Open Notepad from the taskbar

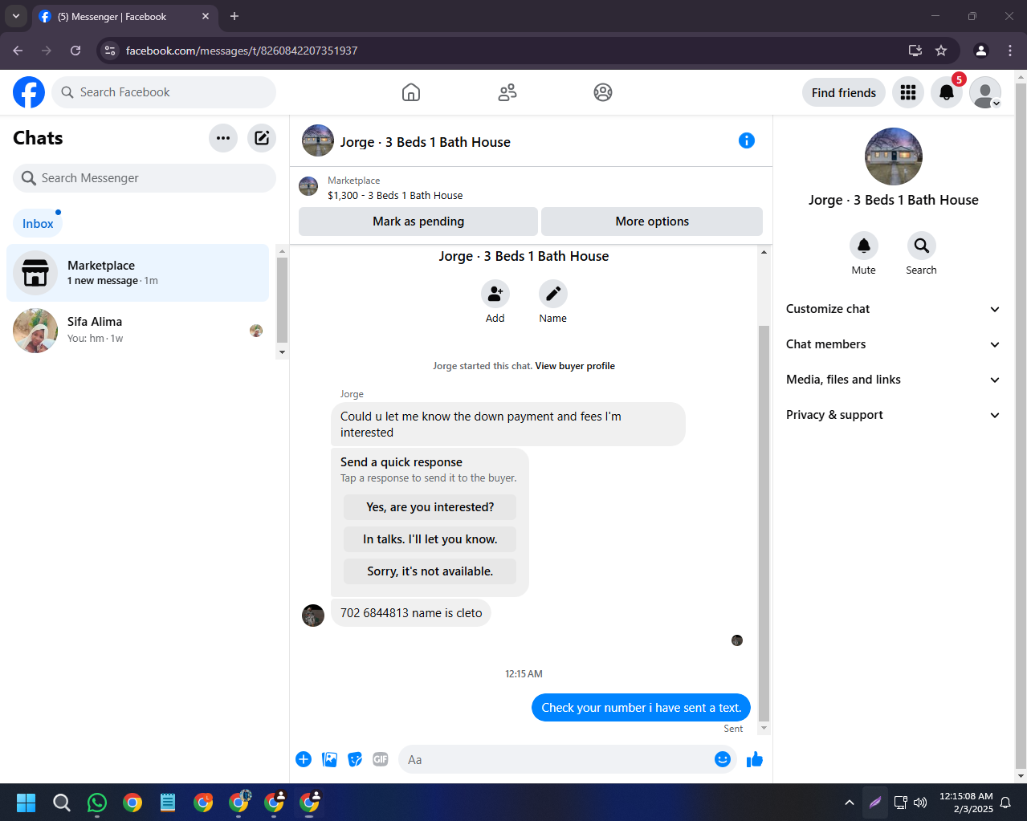[168, 803]
